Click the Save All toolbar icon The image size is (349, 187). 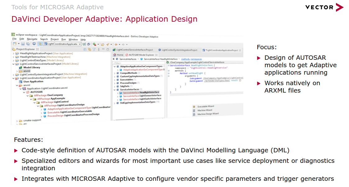pos(28,44)
